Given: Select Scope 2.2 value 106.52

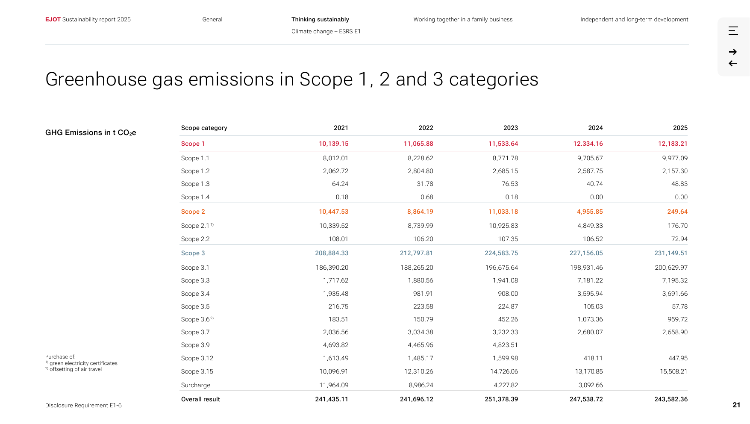Looking at the screenshot, I should [x=593, y=239].
